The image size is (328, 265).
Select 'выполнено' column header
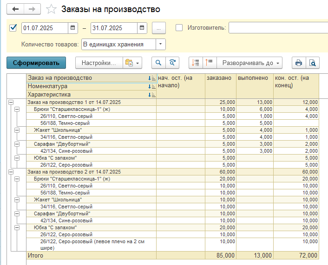click(x=255, y=86)
